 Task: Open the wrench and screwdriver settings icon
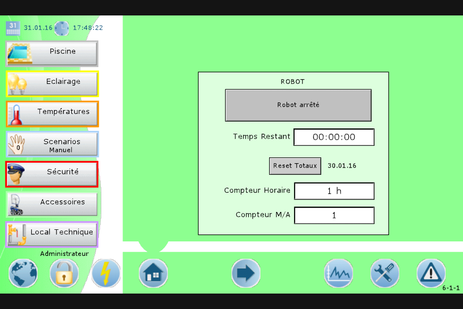384,274
